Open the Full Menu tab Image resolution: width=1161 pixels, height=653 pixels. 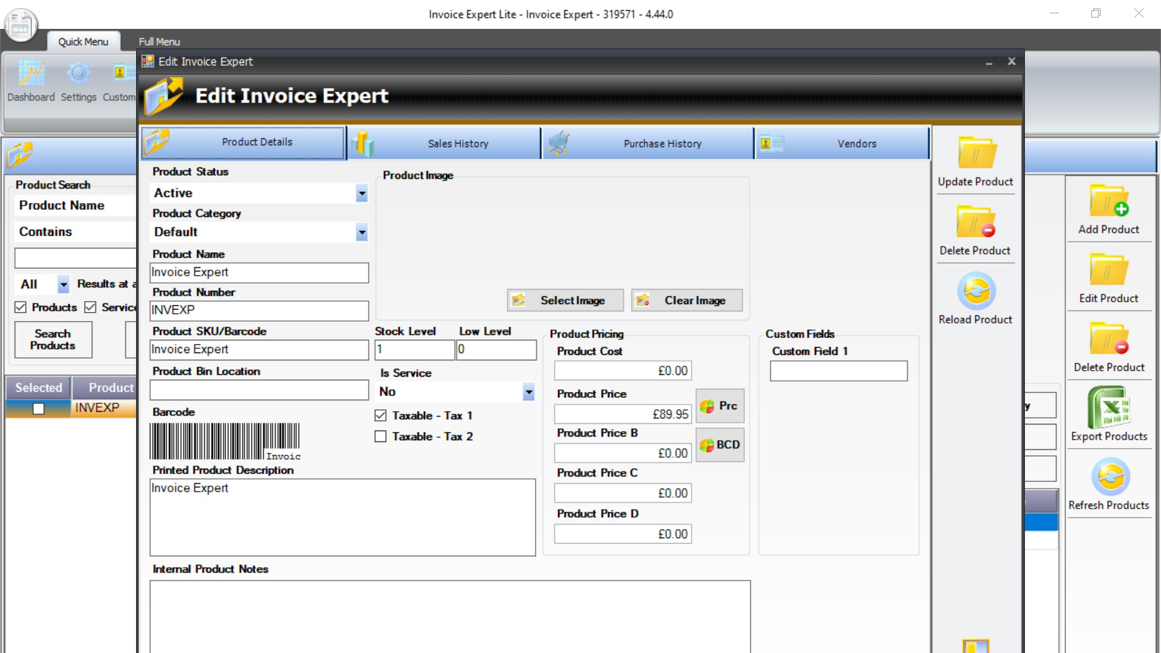click(x=159, y=42)
